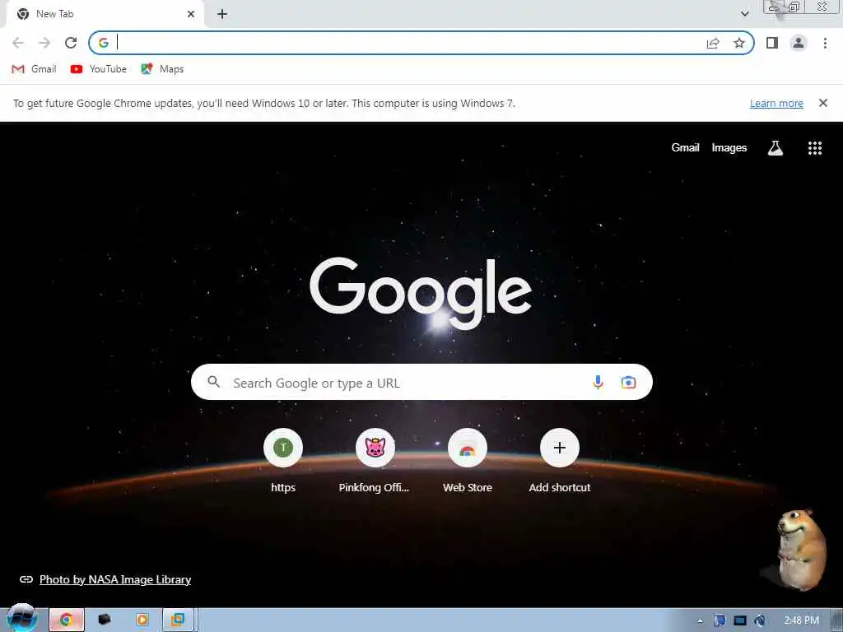Select the New Tab tab
This screenshot has height=632, width=843.
click(x=105, y=14)
